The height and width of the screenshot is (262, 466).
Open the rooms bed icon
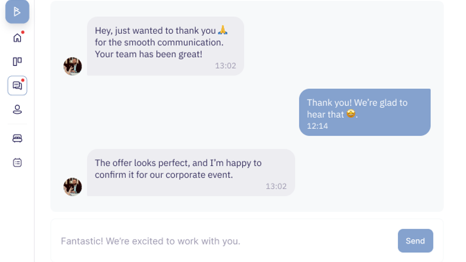pyautogui.click(x=17, y=139)
